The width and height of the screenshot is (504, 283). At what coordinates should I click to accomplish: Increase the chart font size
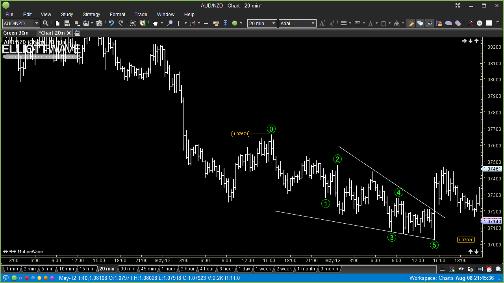coord(322,23)
